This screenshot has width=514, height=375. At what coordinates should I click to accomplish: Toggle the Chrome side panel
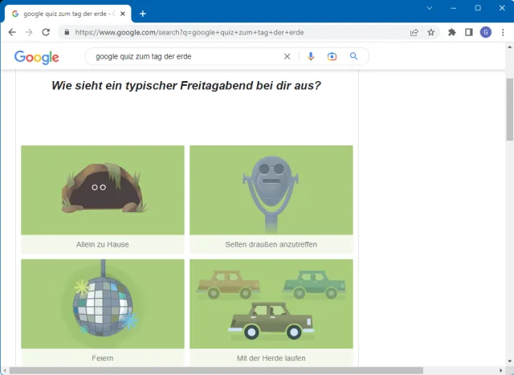point(469,32)
